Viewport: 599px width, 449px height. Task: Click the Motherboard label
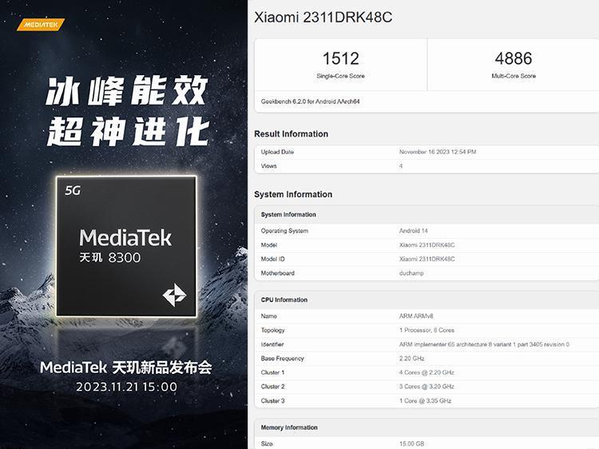click(x=278, y=273)
